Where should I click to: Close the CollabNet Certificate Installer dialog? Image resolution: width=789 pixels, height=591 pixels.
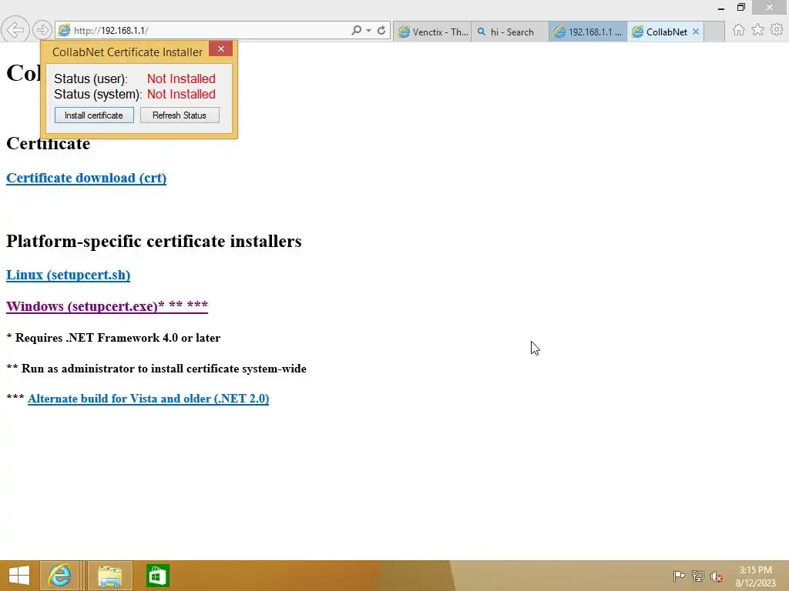pyautogui.click(x=220, y=48)
